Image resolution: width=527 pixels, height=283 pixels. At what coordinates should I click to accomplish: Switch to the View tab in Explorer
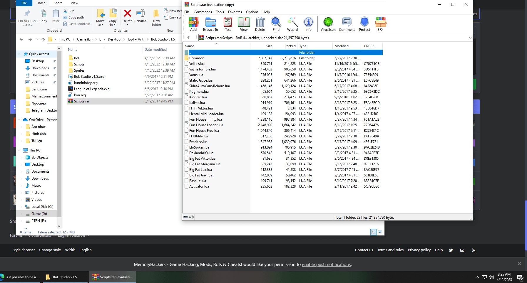coord(74,3)
